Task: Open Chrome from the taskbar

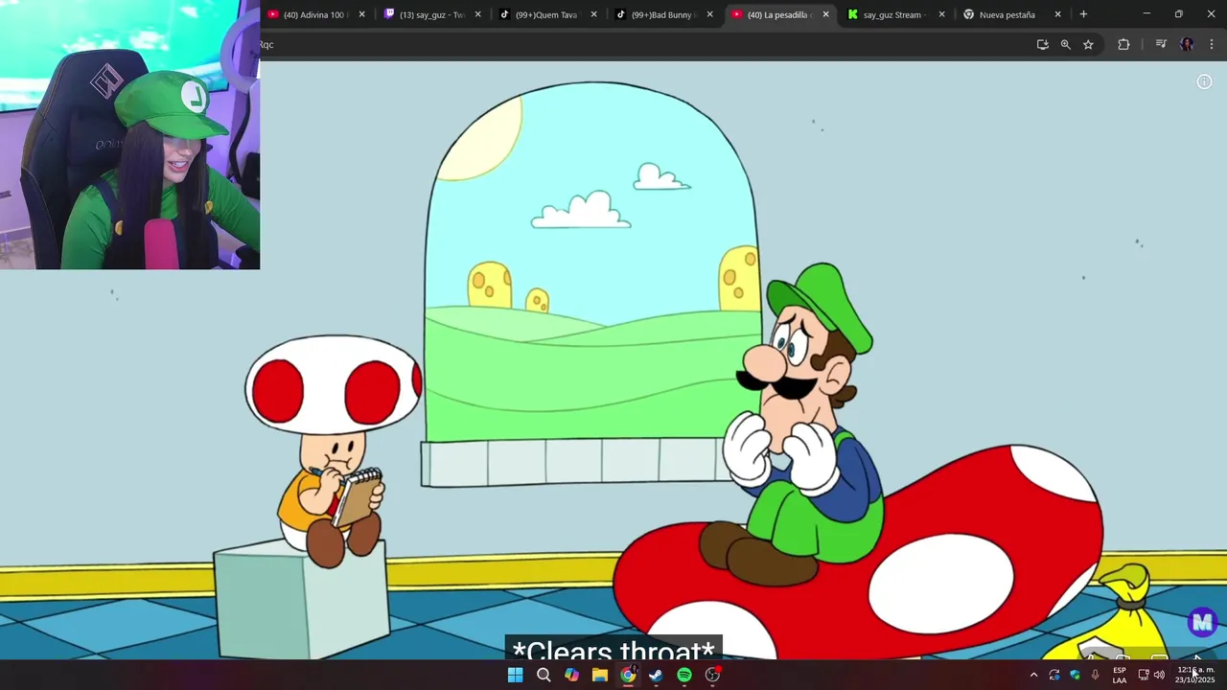Action: pos(628,675)
